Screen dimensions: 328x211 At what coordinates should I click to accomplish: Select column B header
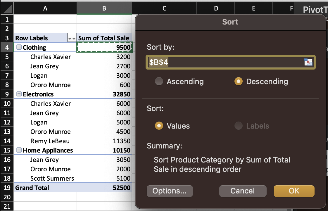(x=104, y=8)
